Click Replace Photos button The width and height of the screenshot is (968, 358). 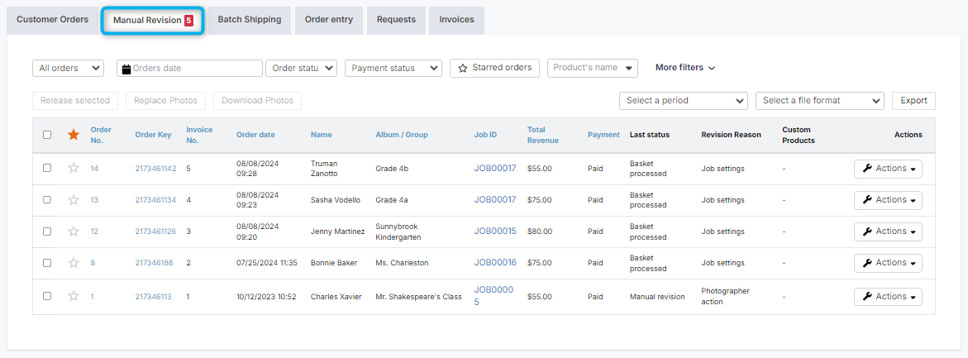pyautogui.click(x=165, y=101)
